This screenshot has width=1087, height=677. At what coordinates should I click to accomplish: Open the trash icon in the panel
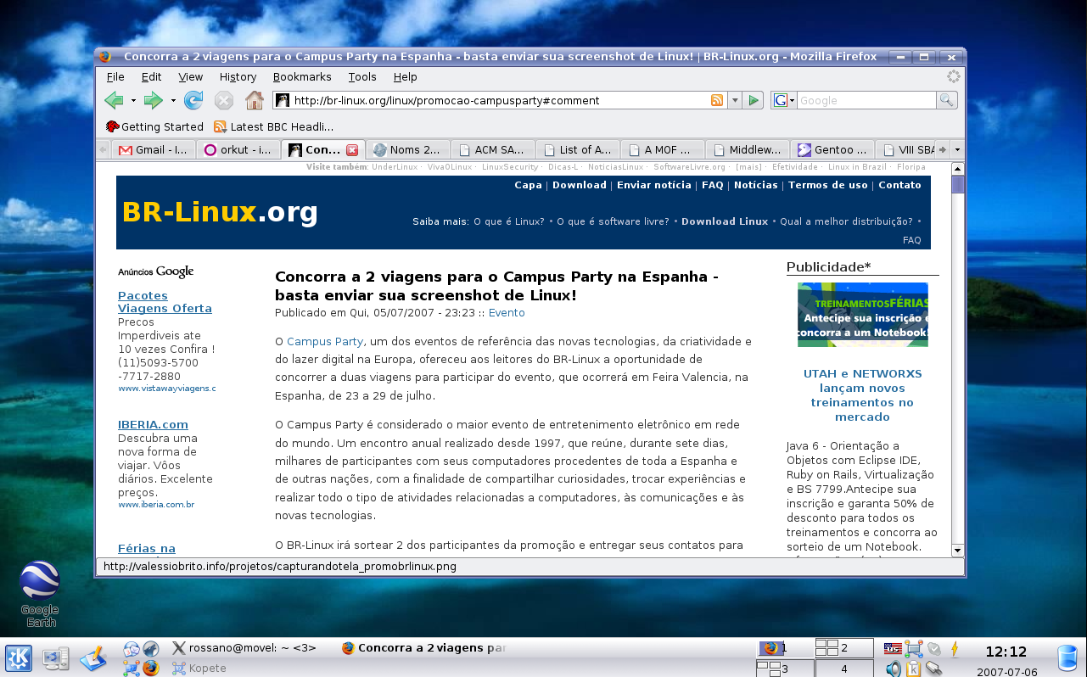[x=1067, y=658]
